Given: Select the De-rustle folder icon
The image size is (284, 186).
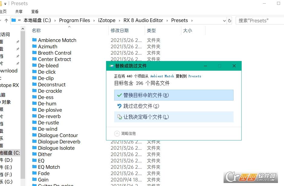Looking at the screenshot, I should tap(34, 122).
